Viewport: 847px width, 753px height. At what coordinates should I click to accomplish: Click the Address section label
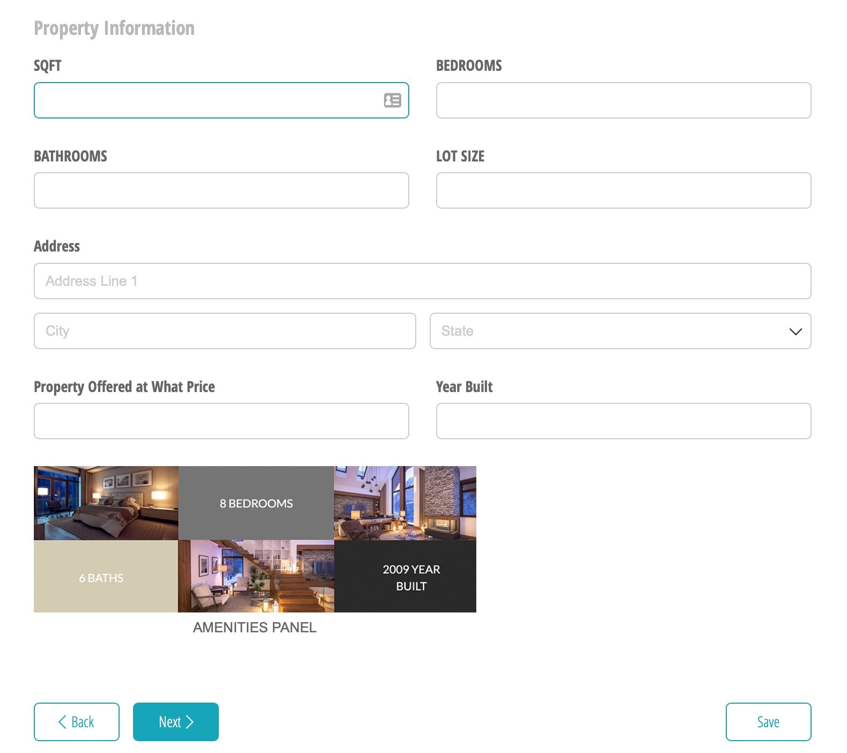click(57, 246)
